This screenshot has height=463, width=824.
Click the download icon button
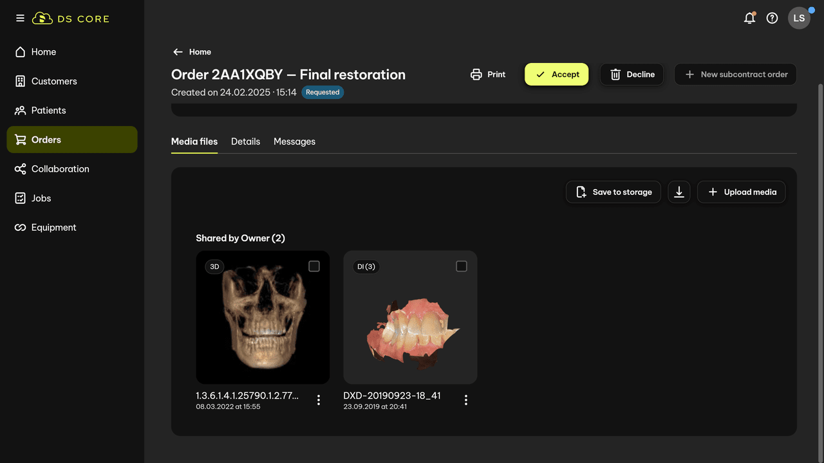(x=679, y=192)
